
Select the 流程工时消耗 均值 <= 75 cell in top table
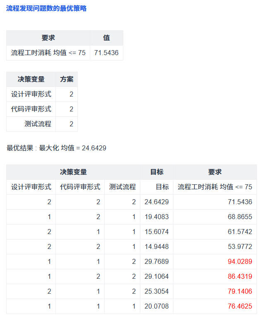click(x=48, y=53)
